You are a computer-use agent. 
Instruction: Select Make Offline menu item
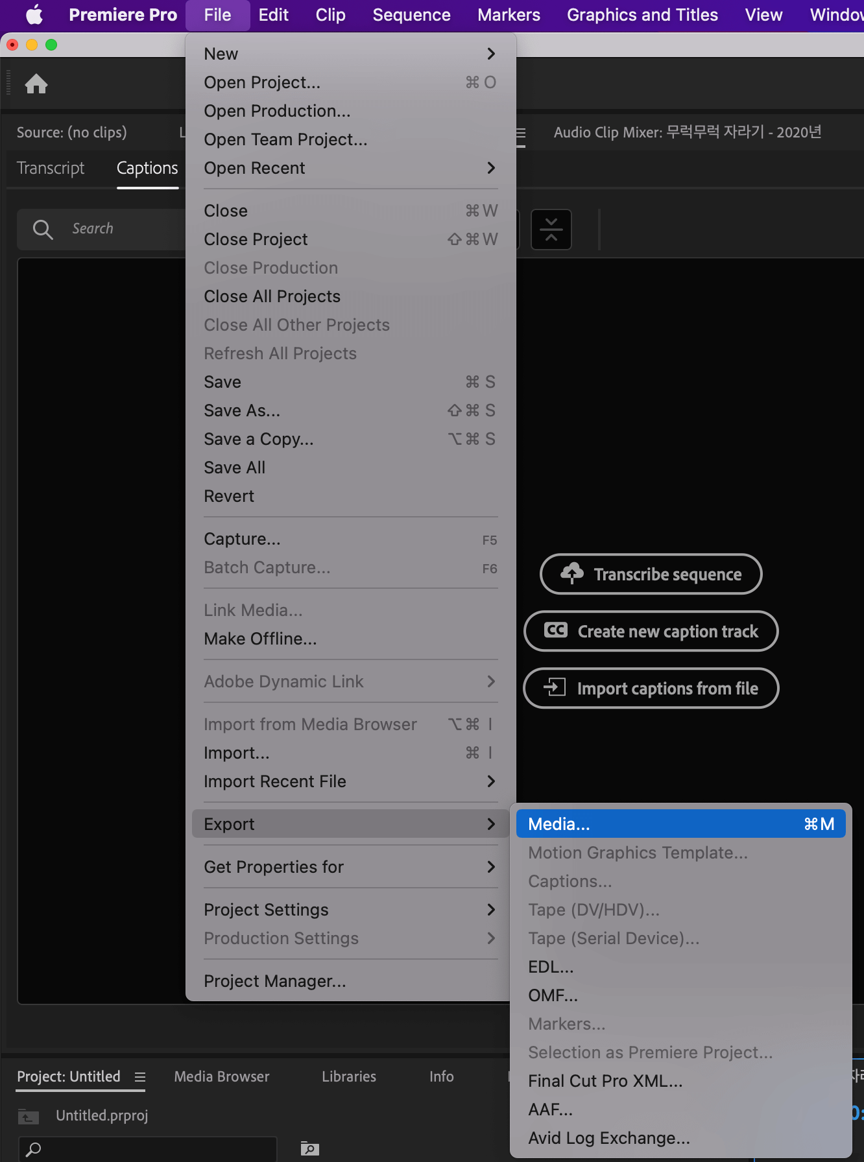coord(350,639)
